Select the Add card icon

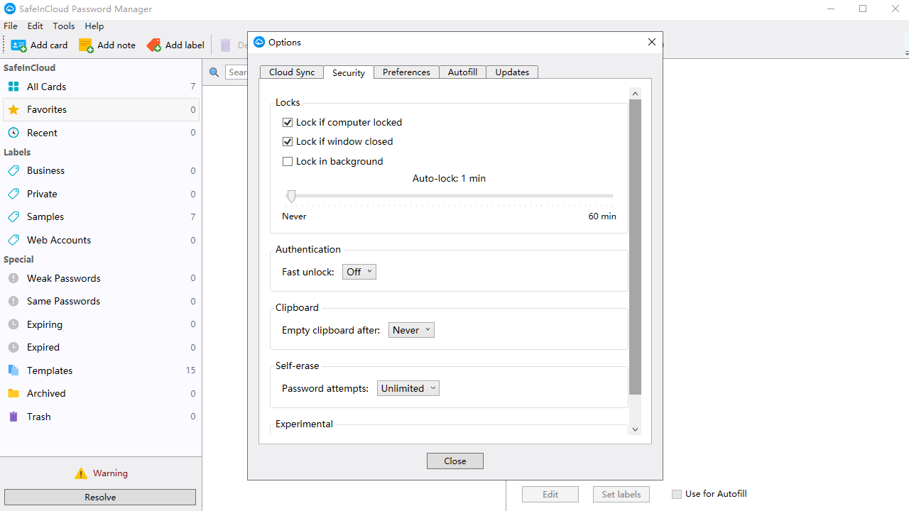pos(18,45)
